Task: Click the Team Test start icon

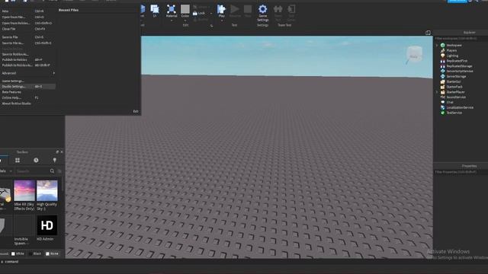Action: [278, 9]
